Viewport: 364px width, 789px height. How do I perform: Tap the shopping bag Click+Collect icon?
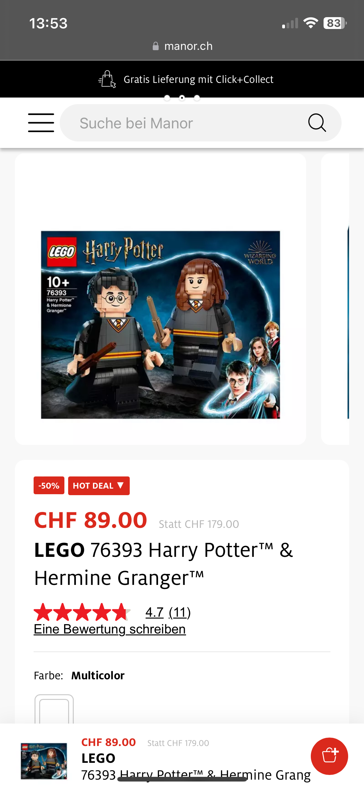[107, 79]
